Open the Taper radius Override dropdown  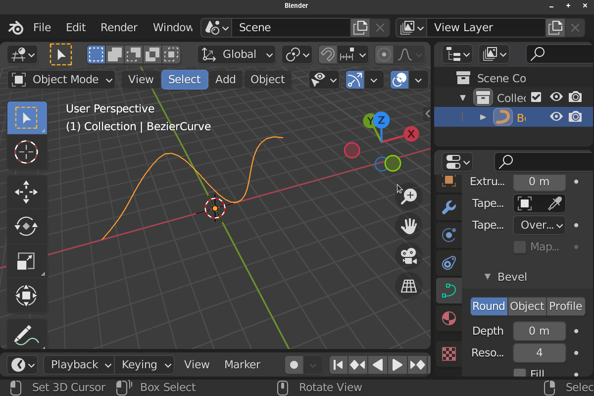point(540,225)
